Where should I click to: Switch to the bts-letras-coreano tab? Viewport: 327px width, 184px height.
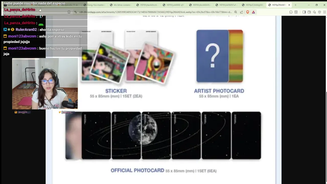[121, 5]
